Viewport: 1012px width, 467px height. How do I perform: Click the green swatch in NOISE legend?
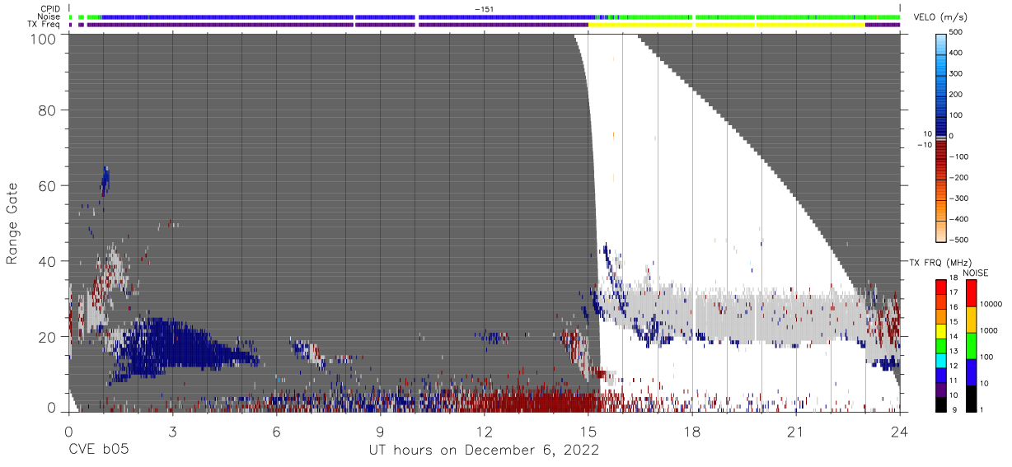coord(971,346)
